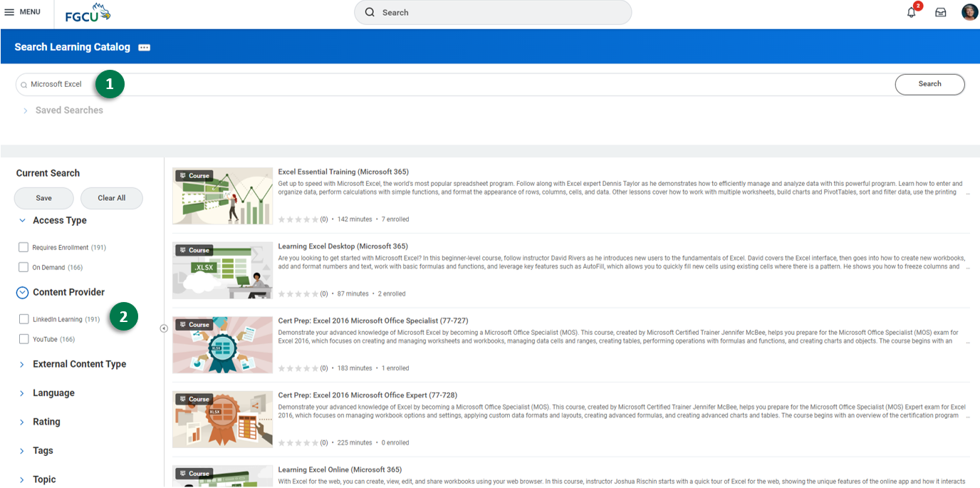
Task: Collapse the Content Provider filter section
Action: click(22, 293)
